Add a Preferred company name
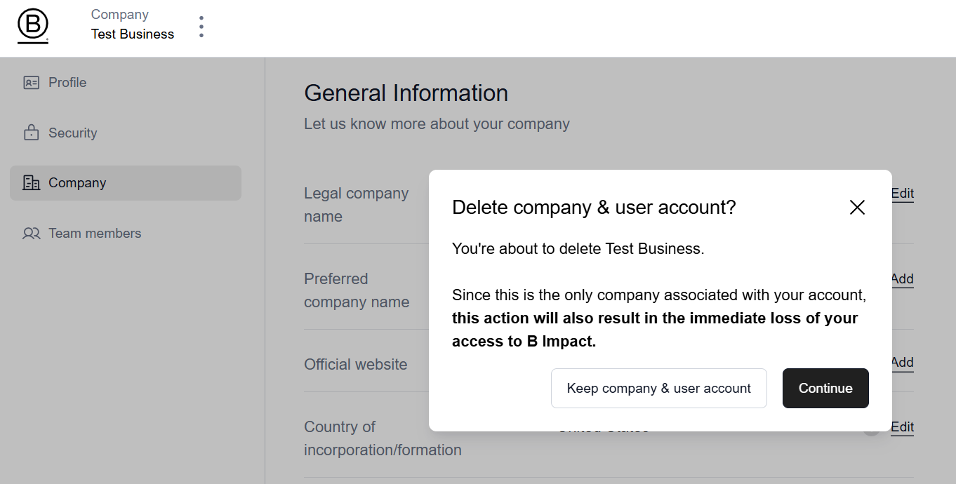Screen dimensions: 956x484 tap(903, 279)
